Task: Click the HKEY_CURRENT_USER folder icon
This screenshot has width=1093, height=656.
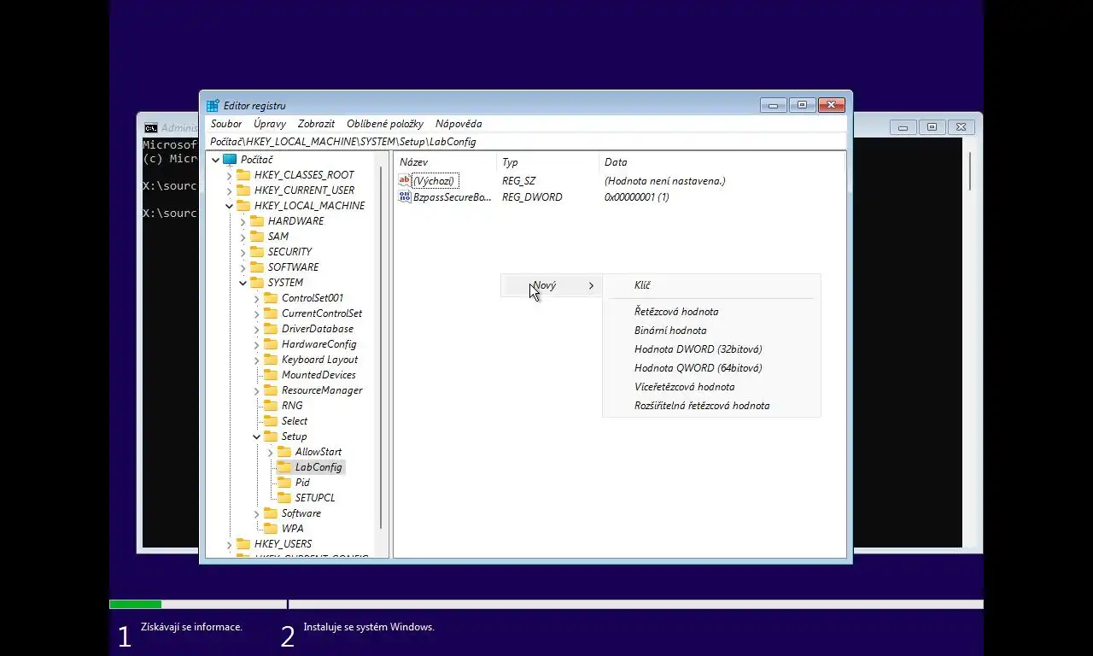Action: click(x=243, y=190)
